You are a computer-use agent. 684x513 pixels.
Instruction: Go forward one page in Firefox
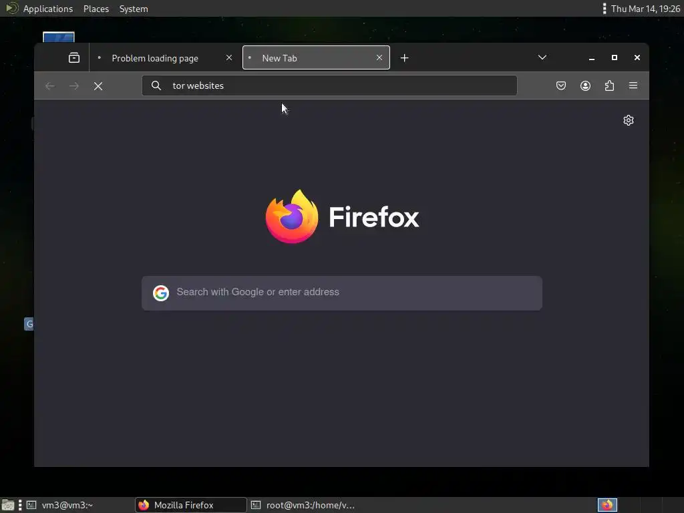pyautogui.click(x=74, y=86)
